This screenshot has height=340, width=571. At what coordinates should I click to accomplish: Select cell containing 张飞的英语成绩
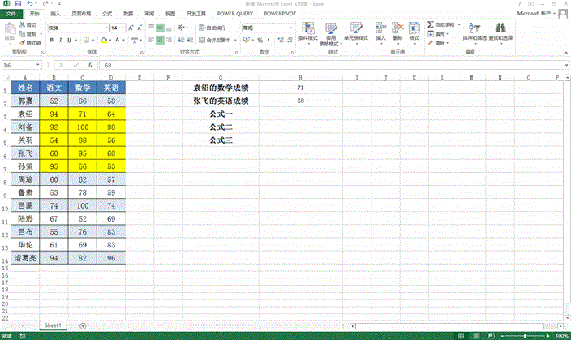pyautogui.click(x=221, y=101)
